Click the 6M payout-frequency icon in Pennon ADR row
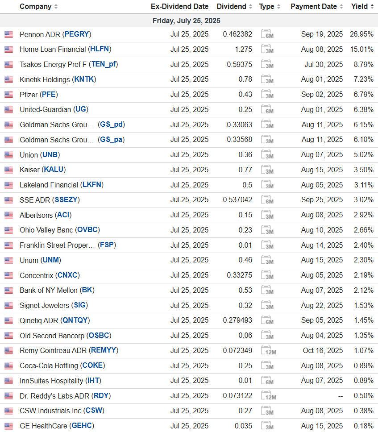The height and width of the screenshot is (432, 378). (267, 34)
